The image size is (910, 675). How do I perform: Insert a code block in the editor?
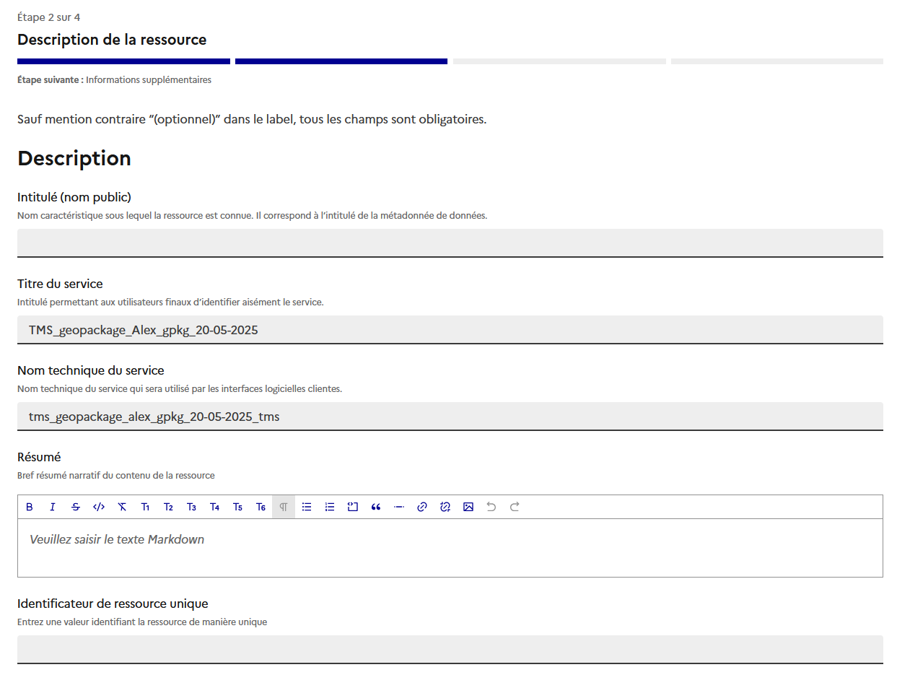(x=352, y=507)
